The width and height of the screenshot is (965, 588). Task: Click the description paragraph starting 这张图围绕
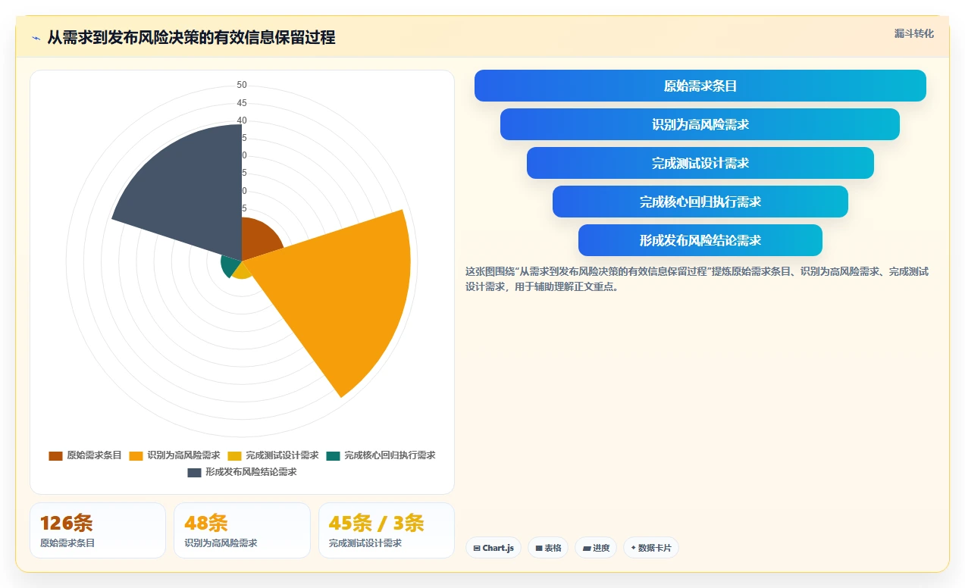point(697,279)
